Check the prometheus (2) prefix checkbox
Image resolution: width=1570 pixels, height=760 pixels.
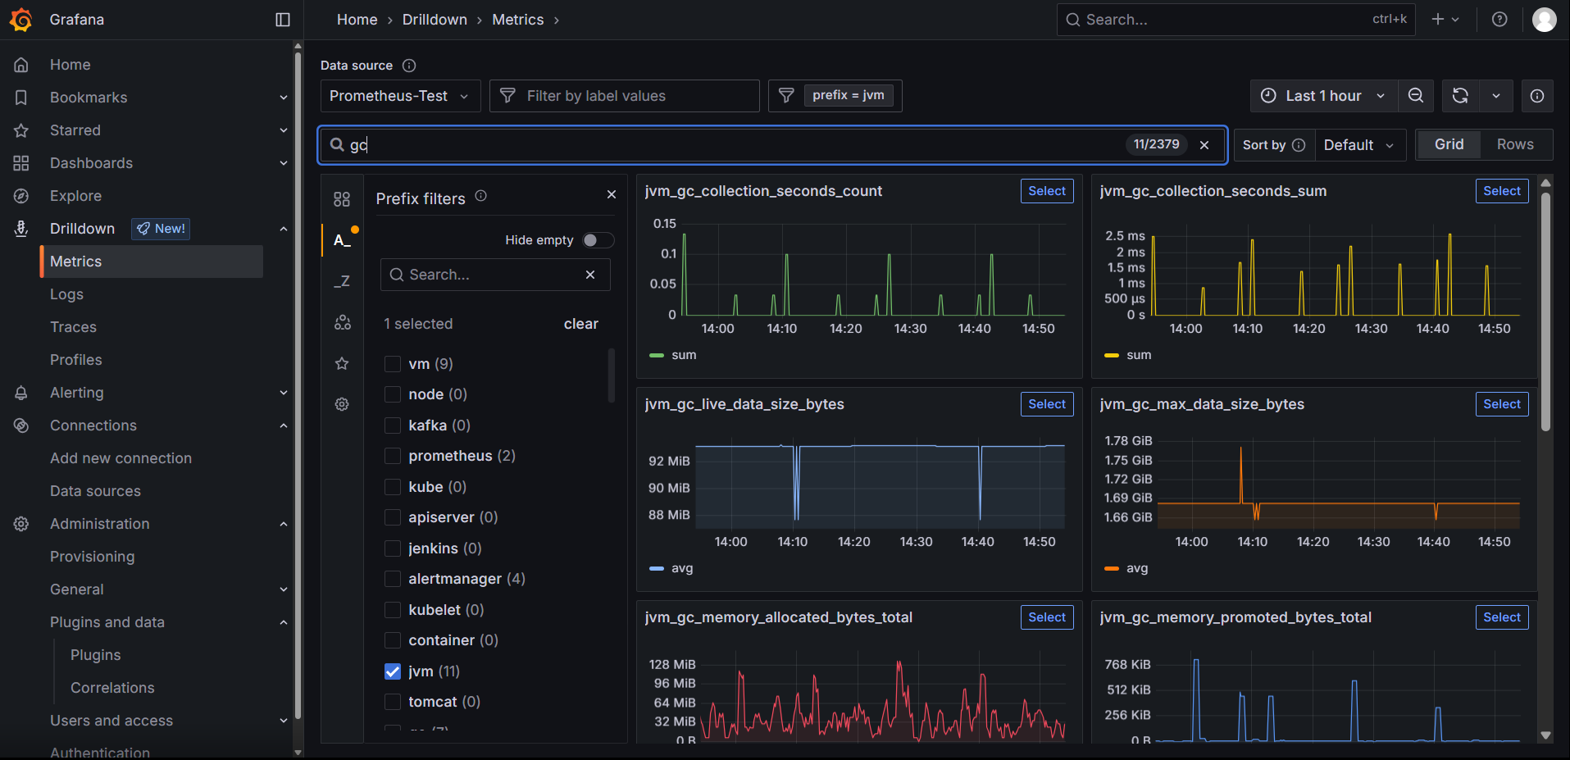click(x=393, y=456)
